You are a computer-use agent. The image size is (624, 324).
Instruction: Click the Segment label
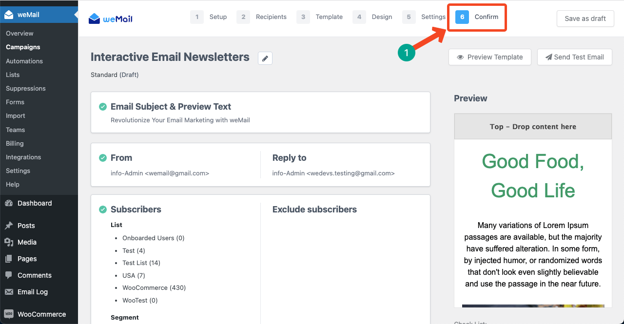(x=125, y=318)
